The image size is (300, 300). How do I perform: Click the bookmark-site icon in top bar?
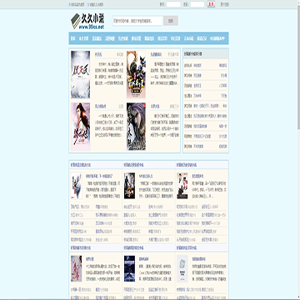[x=88, y=4]
